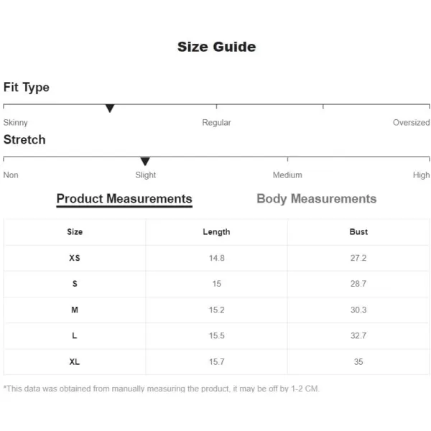The height and width of the screenshot is (431, 431).
Task: Select the XL size row
Action: [x=216, y=362]
